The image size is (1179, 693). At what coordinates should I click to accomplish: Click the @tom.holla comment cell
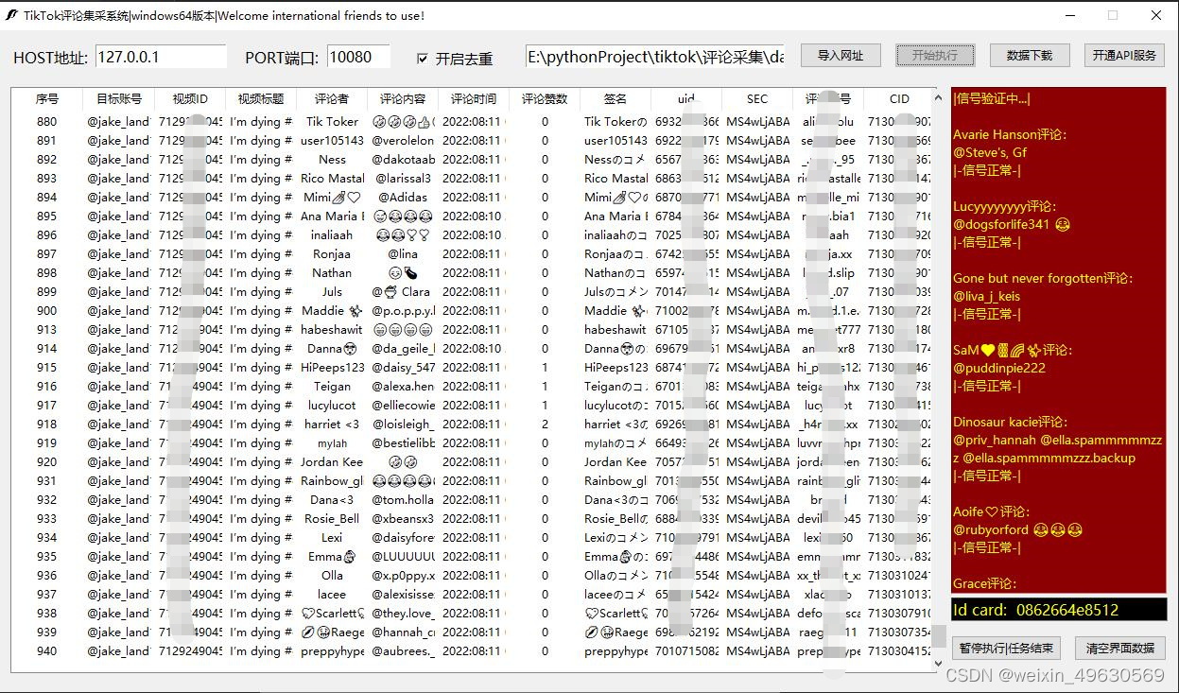403,499
